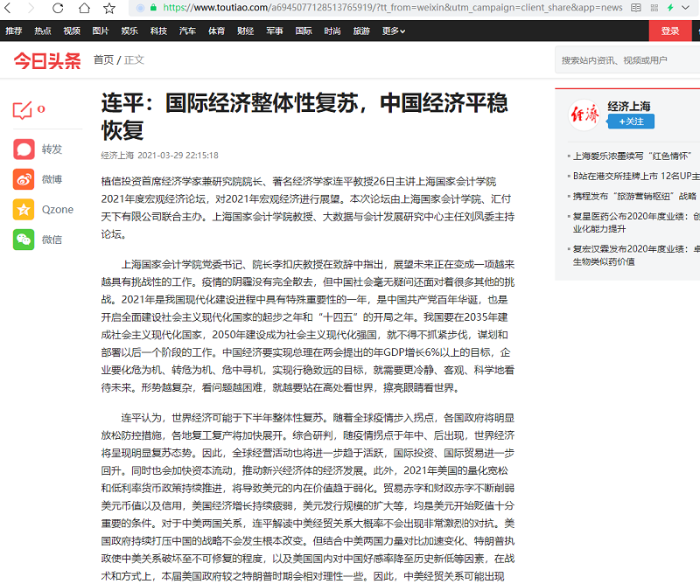Open the 财经 channel tab
The image size is (700, 584).
(245, 31)
